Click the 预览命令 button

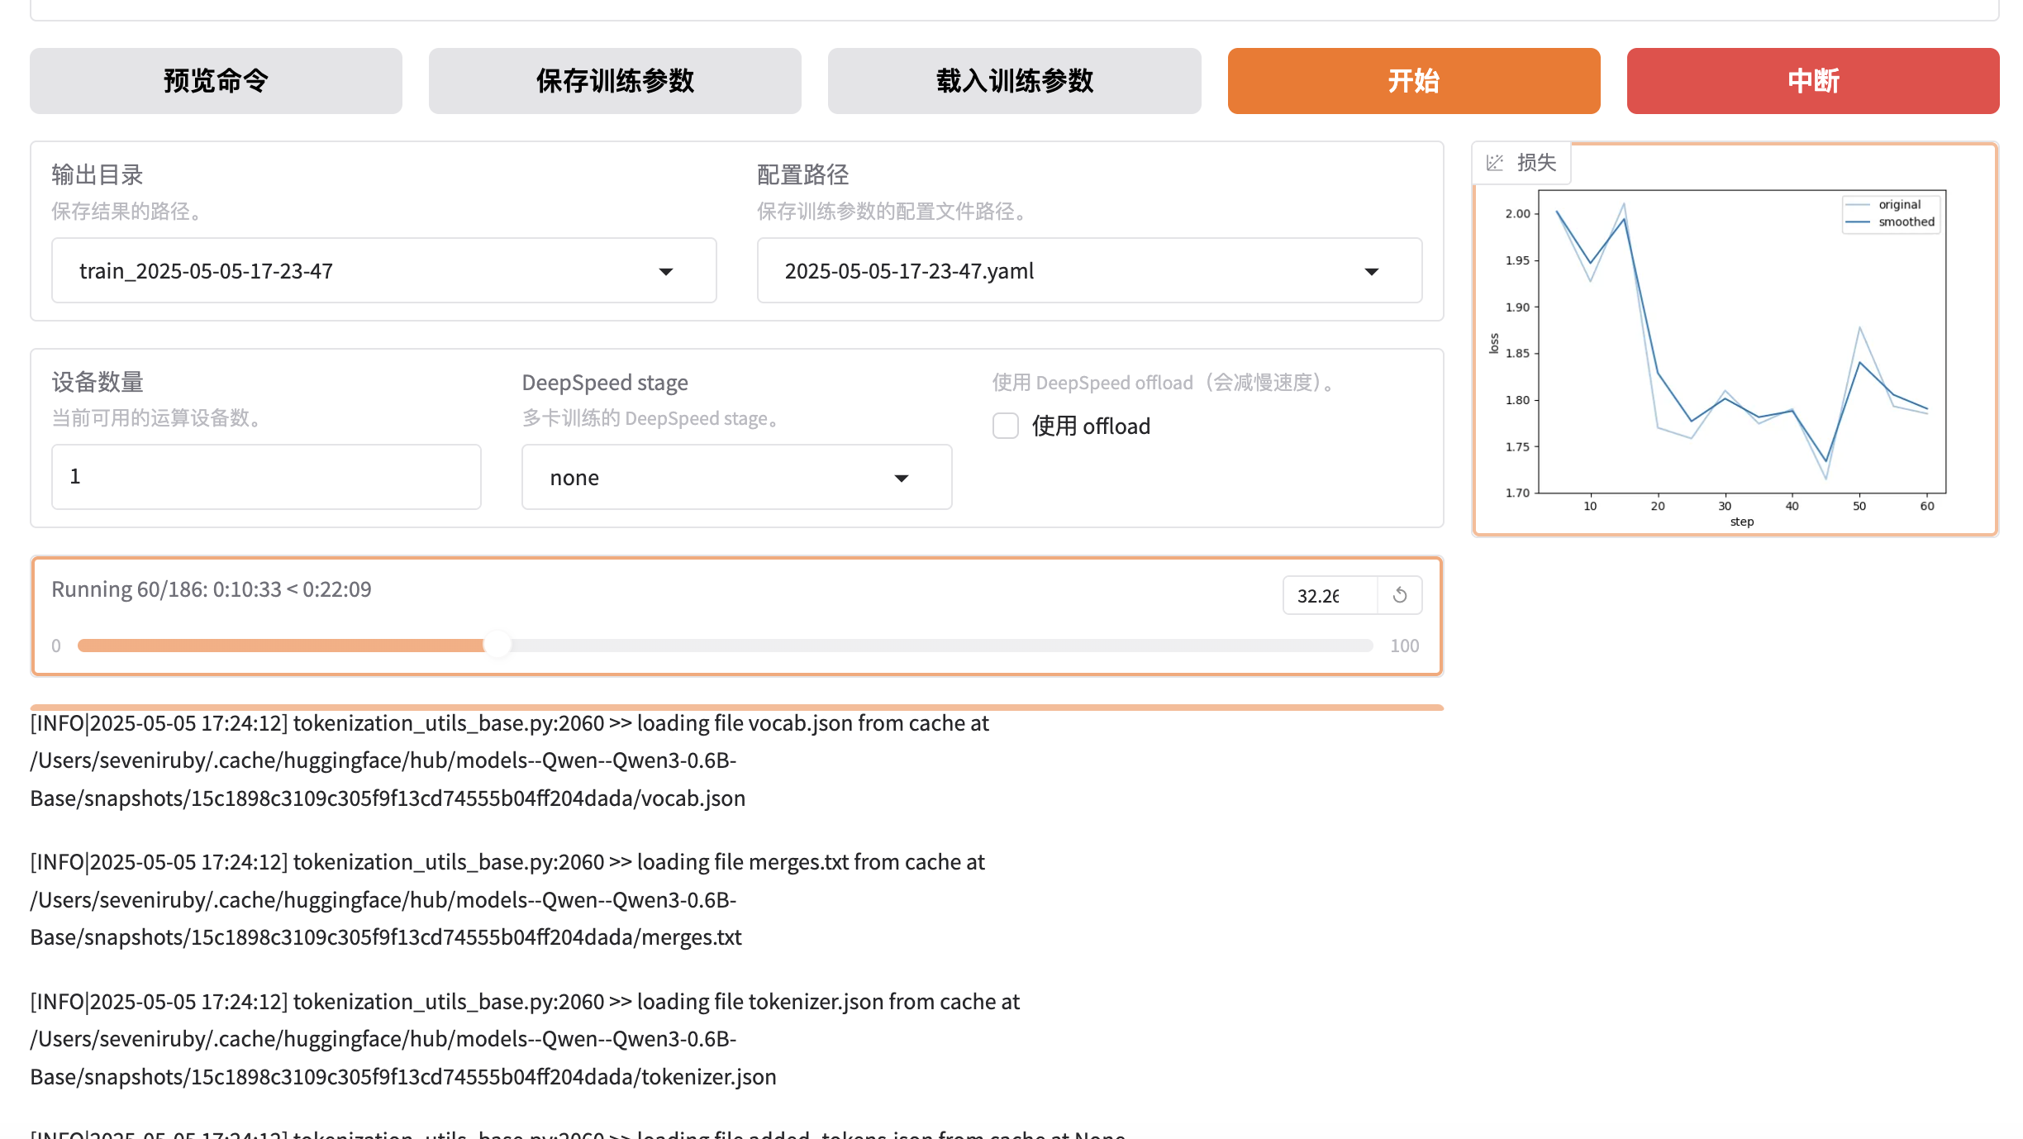216,81
